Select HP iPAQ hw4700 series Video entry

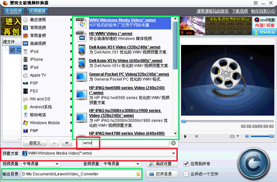(127, 133)
